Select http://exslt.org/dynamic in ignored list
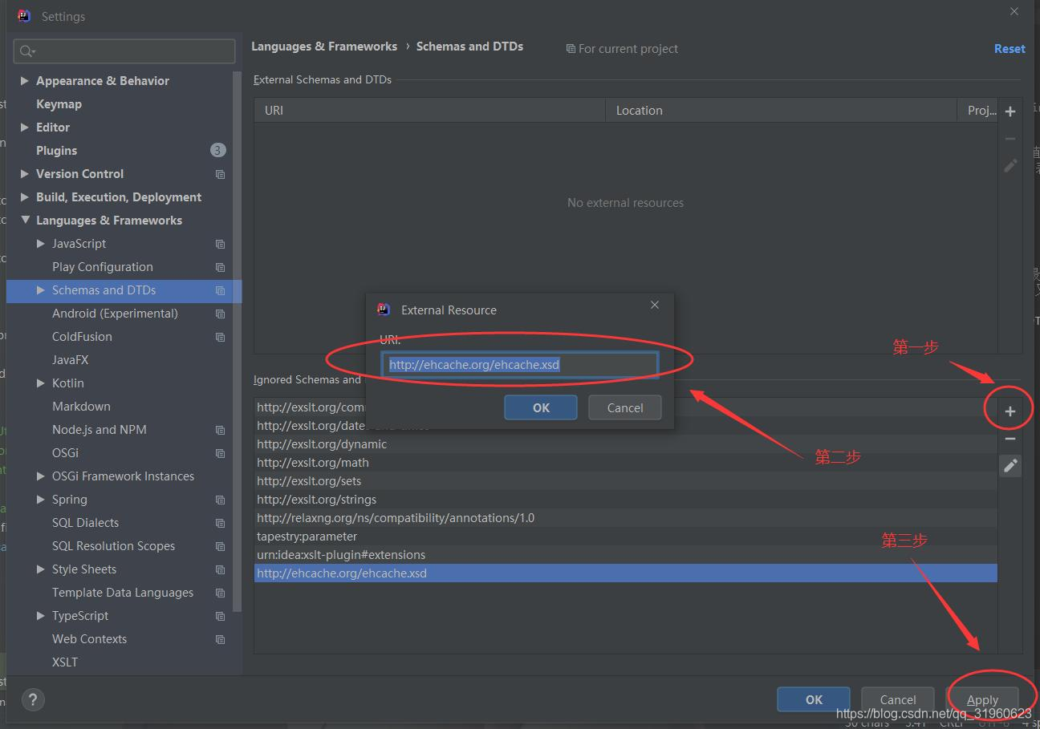 [626, 444]
